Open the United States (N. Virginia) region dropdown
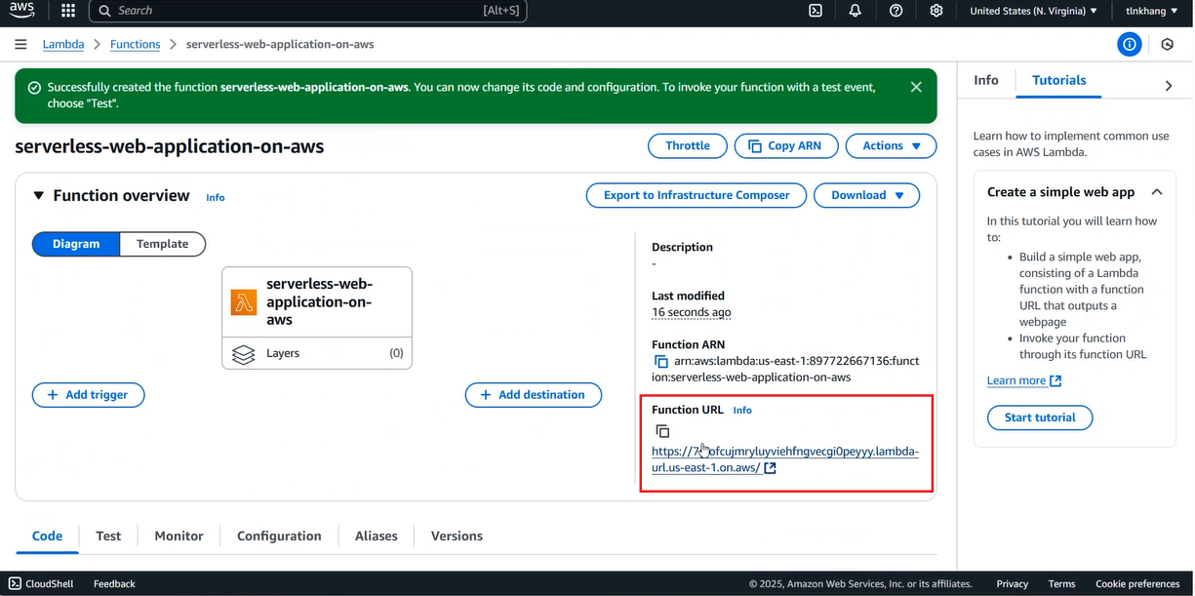Screen dimensions: 1195x596 [1033, 11]
